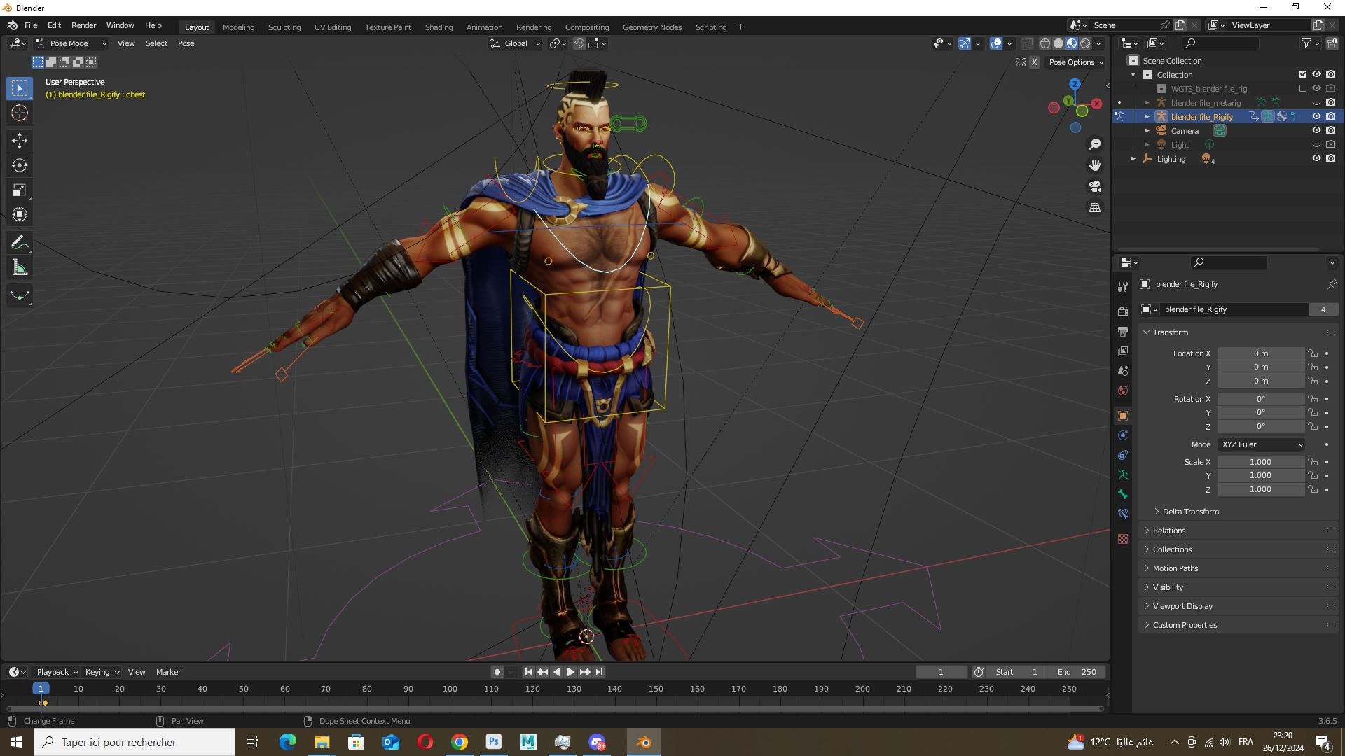The image size is (1345, 756).
Task: Toggle X-axis mirror in pose options
Action: click(1034, 62)
